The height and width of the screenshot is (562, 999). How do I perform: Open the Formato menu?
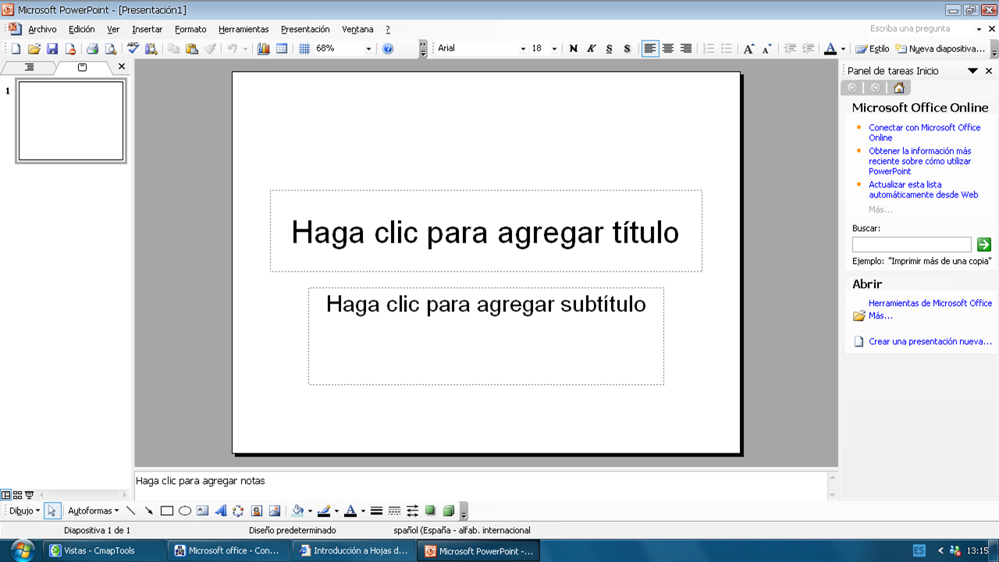190,30
